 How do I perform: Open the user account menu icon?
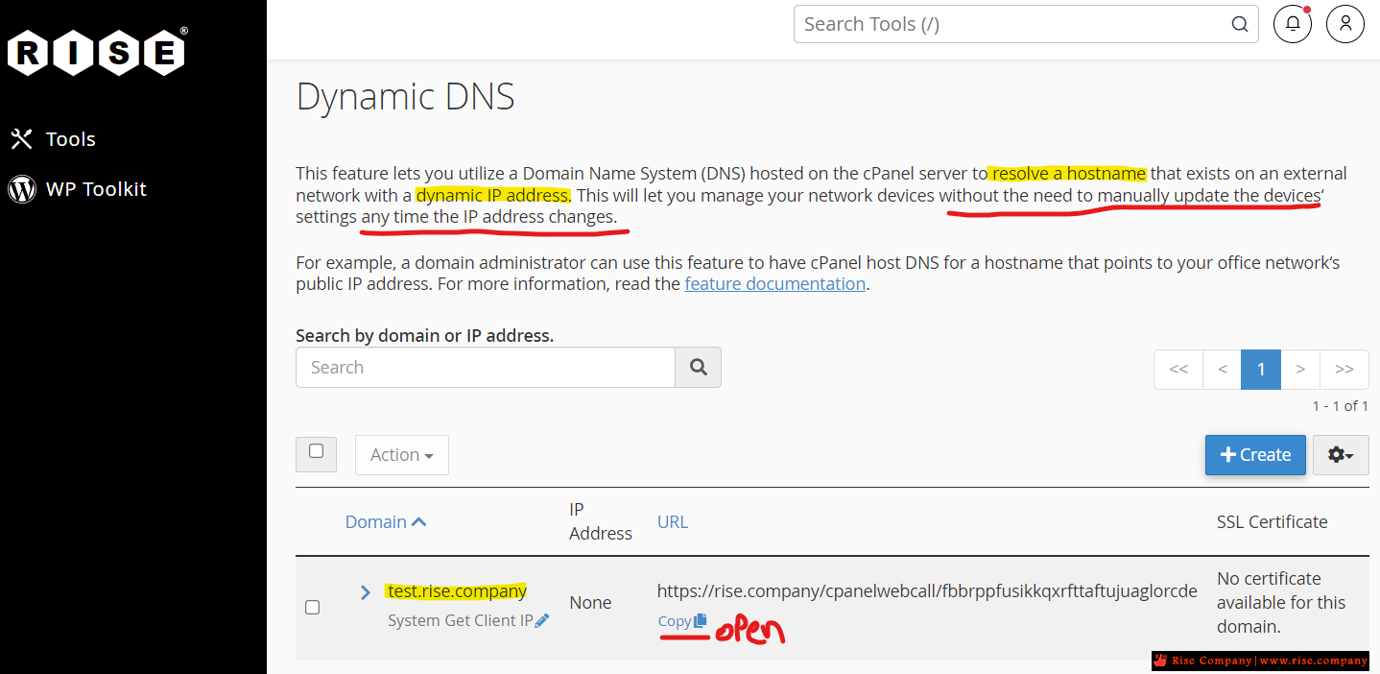click(x=1345, y=24)
